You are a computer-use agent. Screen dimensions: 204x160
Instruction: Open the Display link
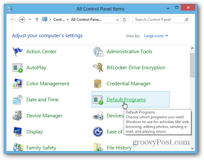pos(34,132)
